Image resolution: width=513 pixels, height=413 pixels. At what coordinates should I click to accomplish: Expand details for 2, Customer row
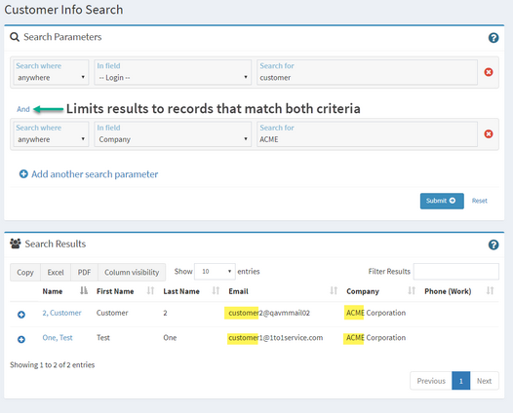tap(21, 315)
